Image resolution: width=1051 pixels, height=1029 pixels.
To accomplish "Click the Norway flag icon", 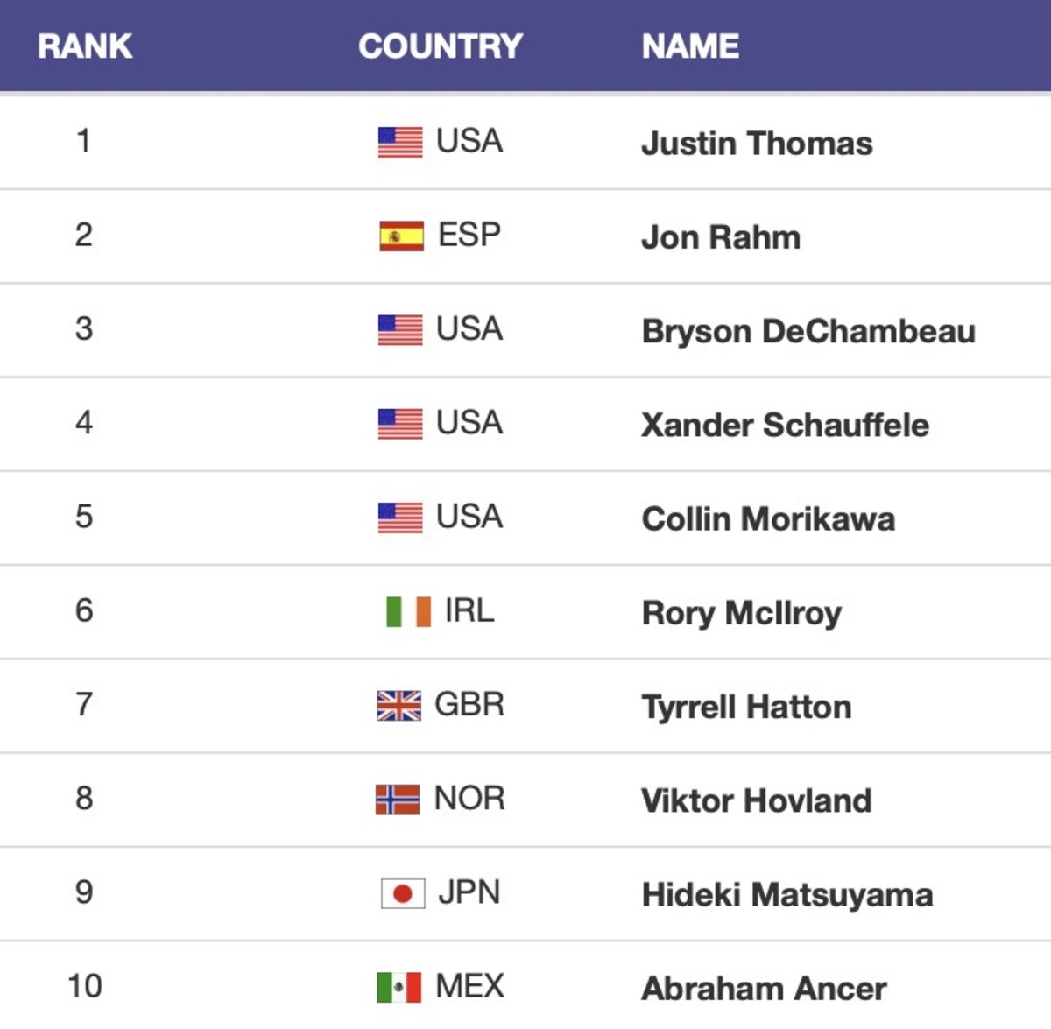I will (398, 799).
